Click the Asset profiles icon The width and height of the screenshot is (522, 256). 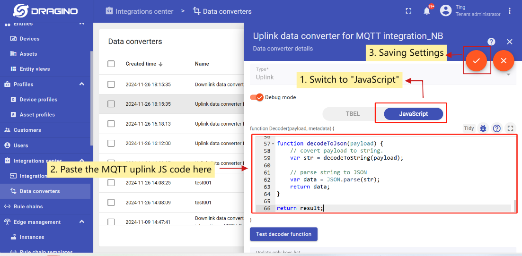click(14, 115)
